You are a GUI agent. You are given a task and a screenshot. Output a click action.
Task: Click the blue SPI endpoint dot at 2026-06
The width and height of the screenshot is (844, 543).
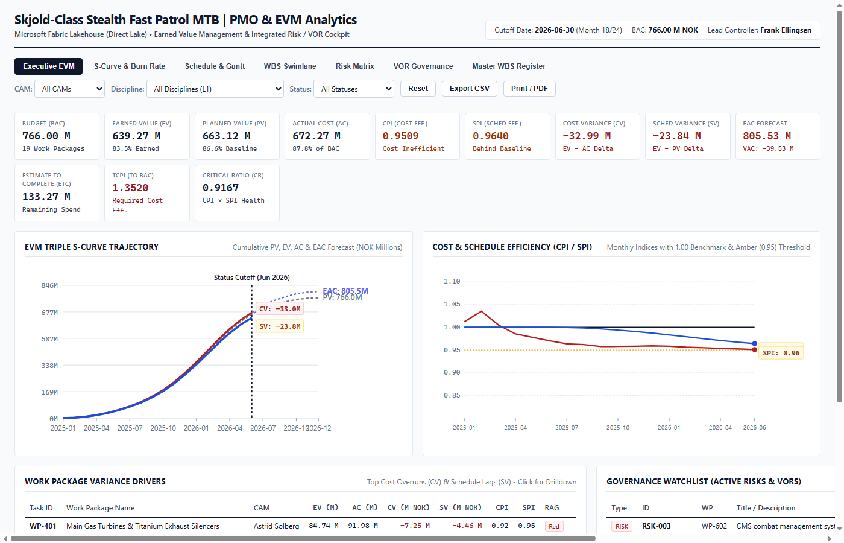click(x=755, y=344)
